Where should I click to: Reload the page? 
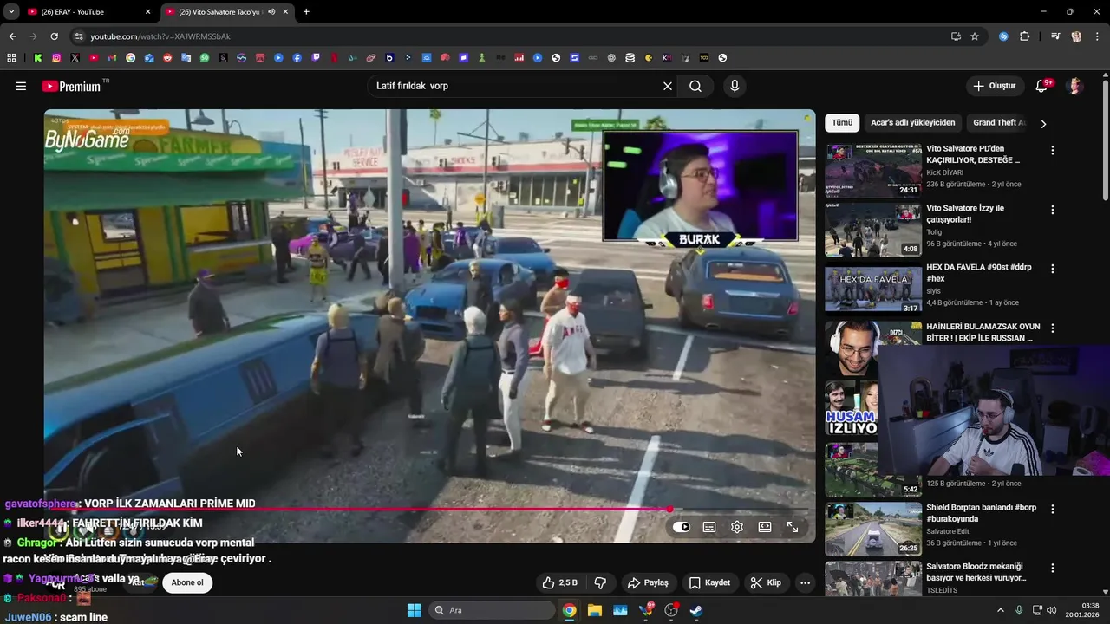[x=54, y=36]
